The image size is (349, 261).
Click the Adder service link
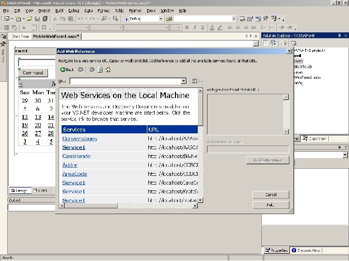tap(70, 165)
